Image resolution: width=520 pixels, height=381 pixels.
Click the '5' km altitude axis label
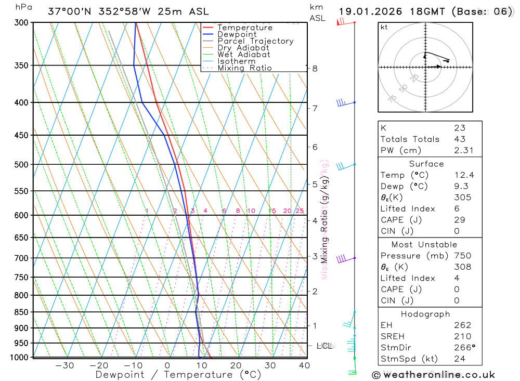point(315,185)
